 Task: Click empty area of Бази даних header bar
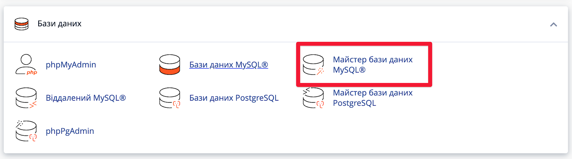304,24
